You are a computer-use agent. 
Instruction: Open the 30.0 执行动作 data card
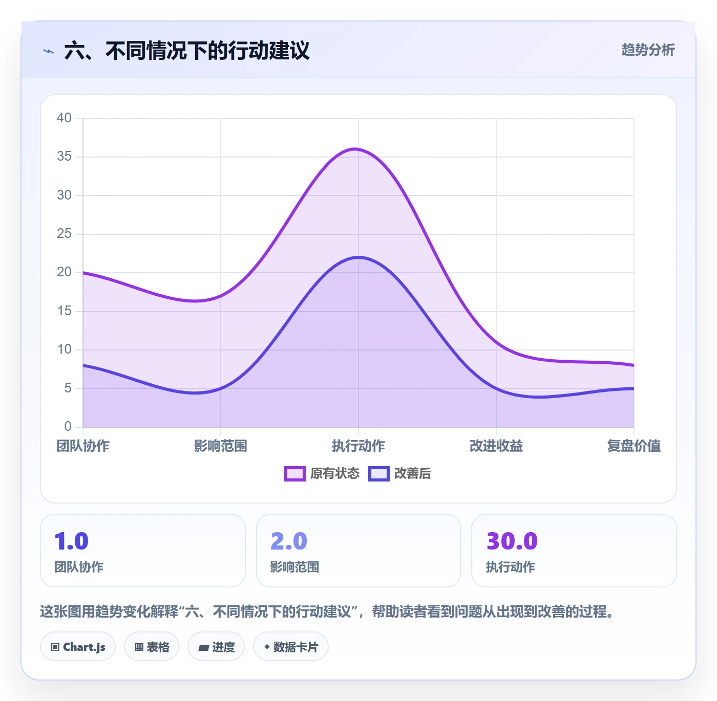[x=574, y=551]
